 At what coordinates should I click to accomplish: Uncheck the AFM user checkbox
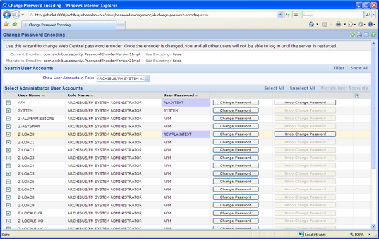(8, 103)
